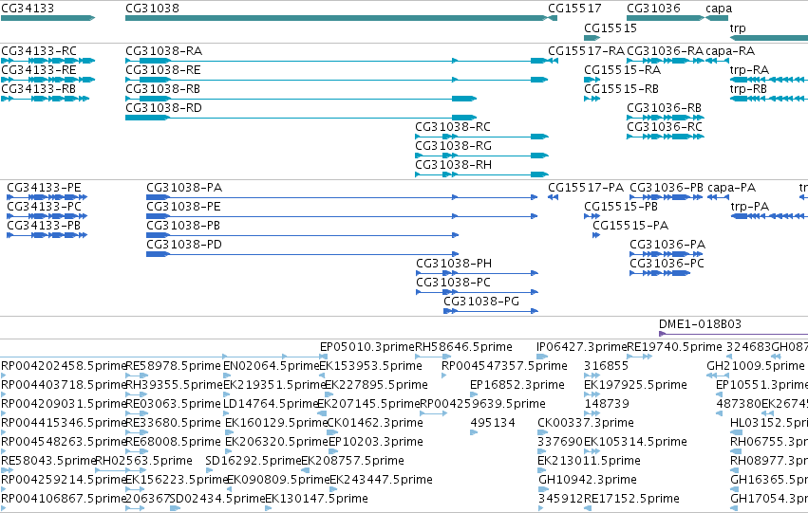Click protein CG31038-PA
Image resolution: width=808 pixels, height=513 pixels.
184,188
